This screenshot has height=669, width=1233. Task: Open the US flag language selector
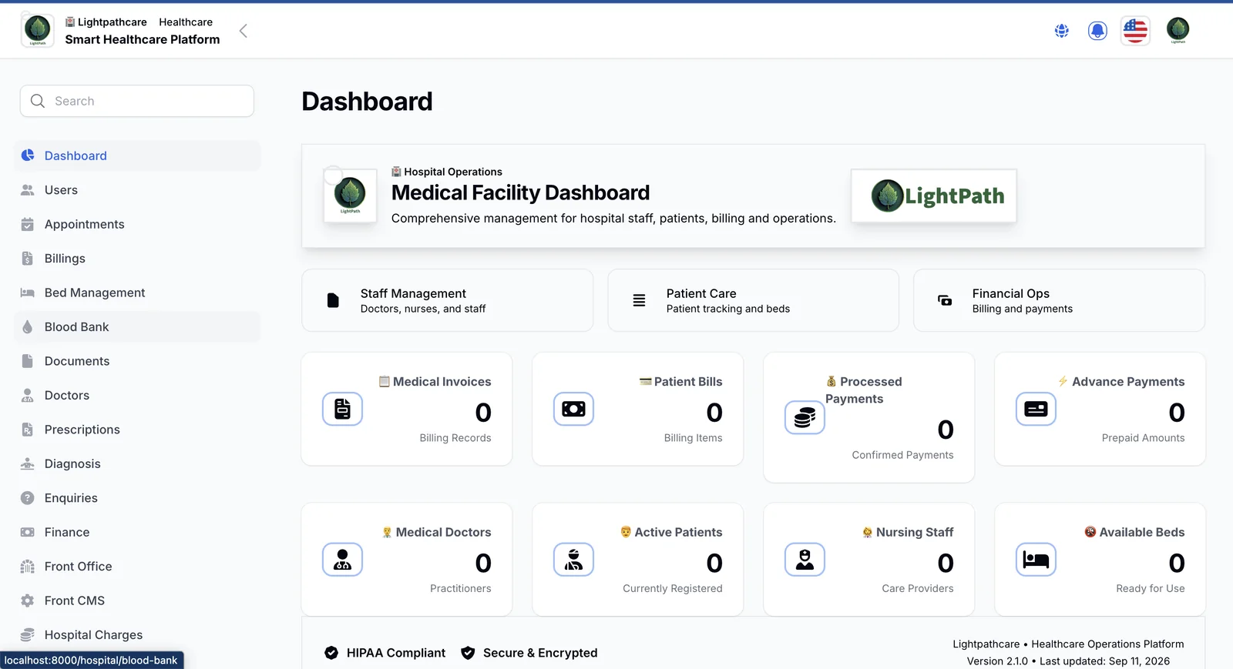point(1135,31)
